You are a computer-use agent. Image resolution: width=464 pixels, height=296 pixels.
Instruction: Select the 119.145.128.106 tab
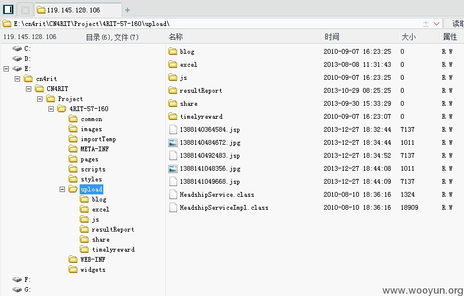click(78, 10)
